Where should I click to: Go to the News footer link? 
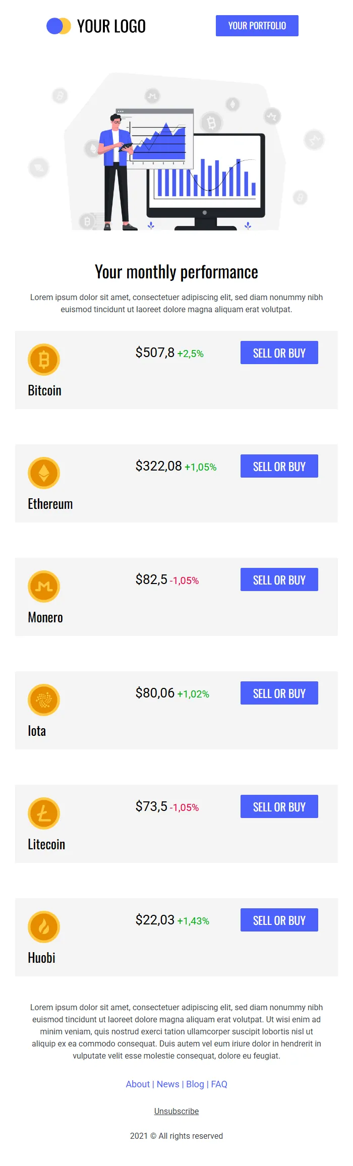pyautogui.click(x=168, y=1084)
